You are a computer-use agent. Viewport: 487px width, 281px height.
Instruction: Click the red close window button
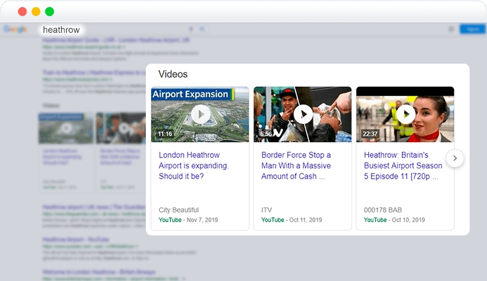(x=22, y=12)
